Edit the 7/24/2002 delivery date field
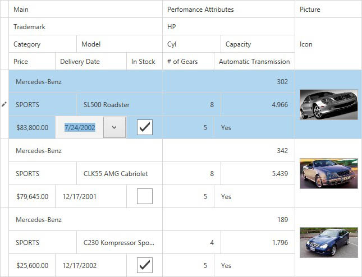The width and height of the screenshot is (362, 277). (x=80, y=127)
